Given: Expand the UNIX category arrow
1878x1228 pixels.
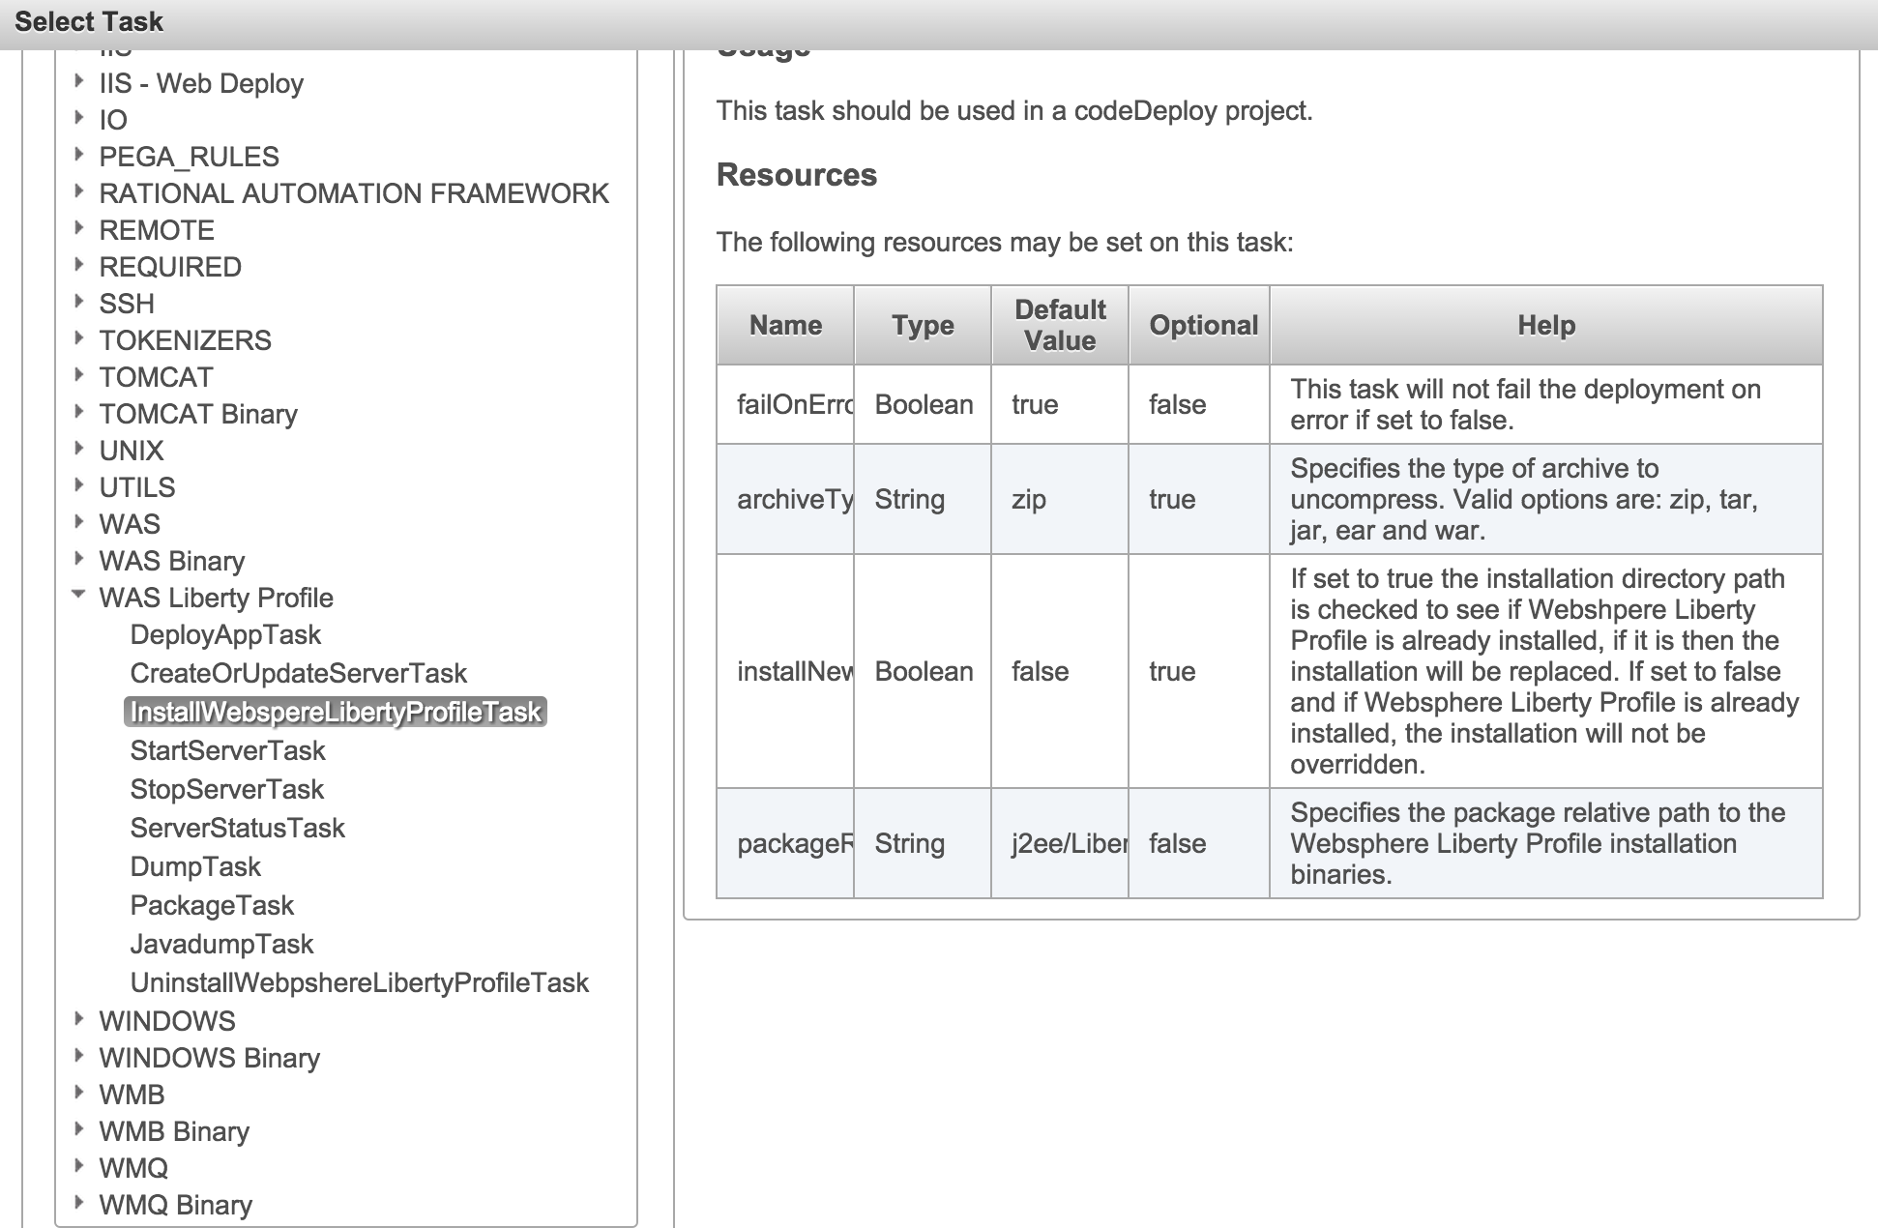Looking at the screenshot, I should 79,450.
